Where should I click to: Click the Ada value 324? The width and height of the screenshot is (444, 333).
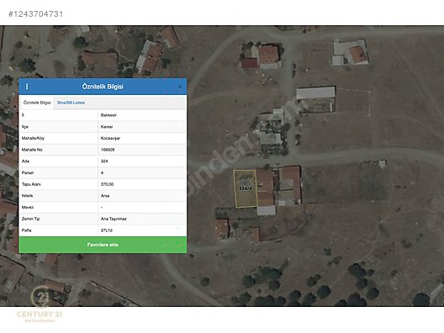click(x=104, y=161)
